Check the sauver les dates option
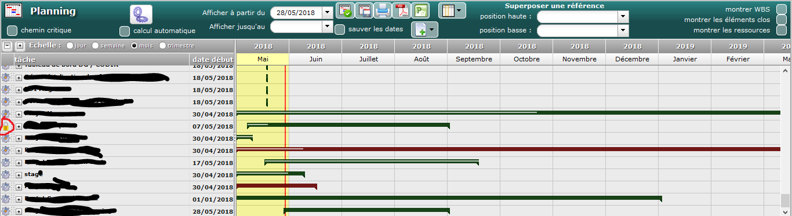Viewport: 792px width, 216px height. point(340,30)
